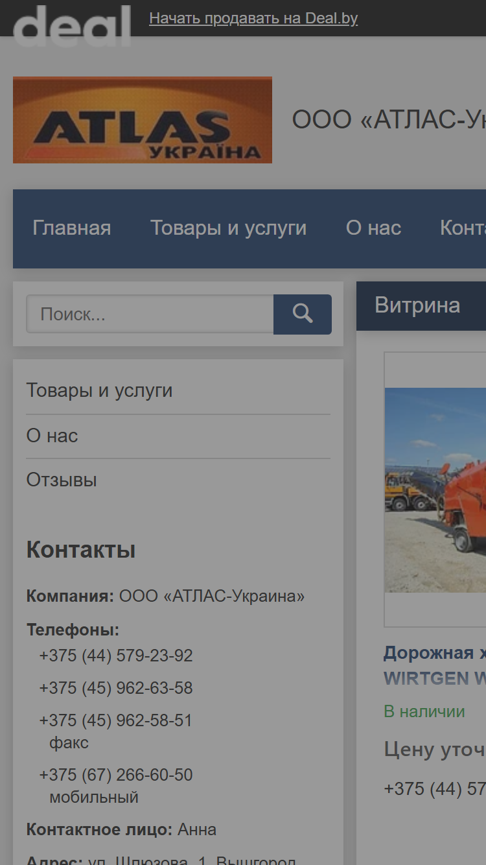This screenshot has width=486, height=865.
Task: Click the road machine product photo
Action: pos(435,490)
